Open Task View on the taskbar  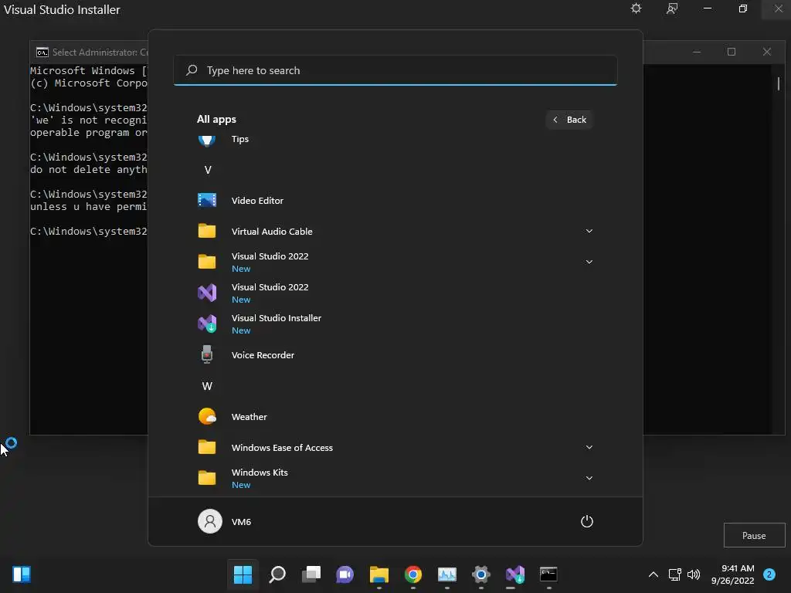click(311, 574)
